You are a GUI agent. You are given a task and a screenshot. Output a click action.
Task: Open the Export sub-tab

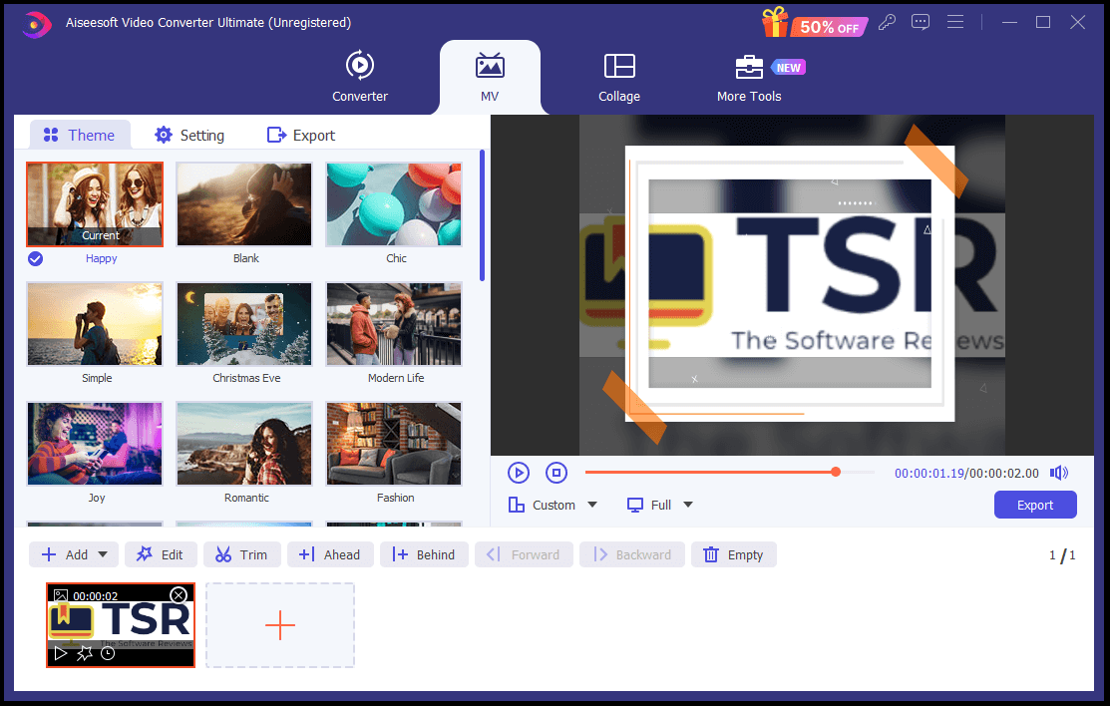pyautogui.click(x=301, y=135)
